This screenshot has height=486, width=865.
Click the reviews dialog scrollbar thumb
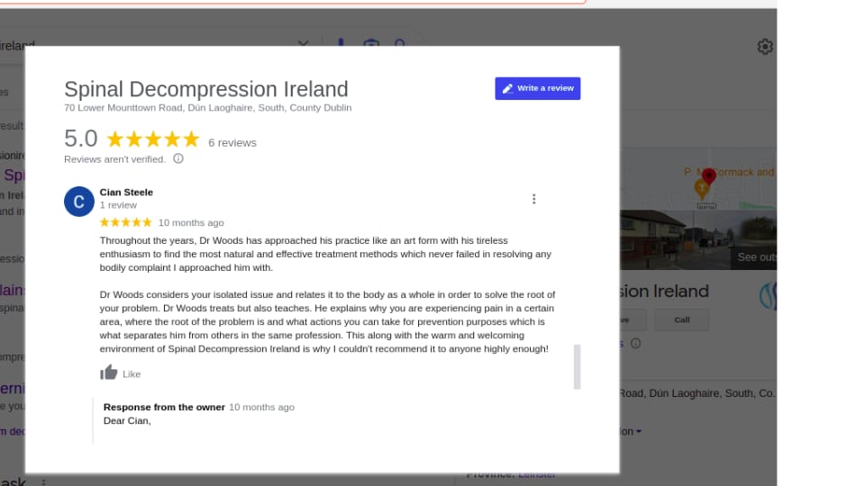click(x=577, y=367)
